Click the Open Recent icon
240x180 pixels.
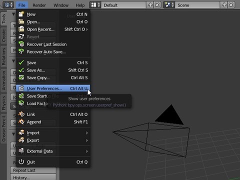(x=21, y=29)
